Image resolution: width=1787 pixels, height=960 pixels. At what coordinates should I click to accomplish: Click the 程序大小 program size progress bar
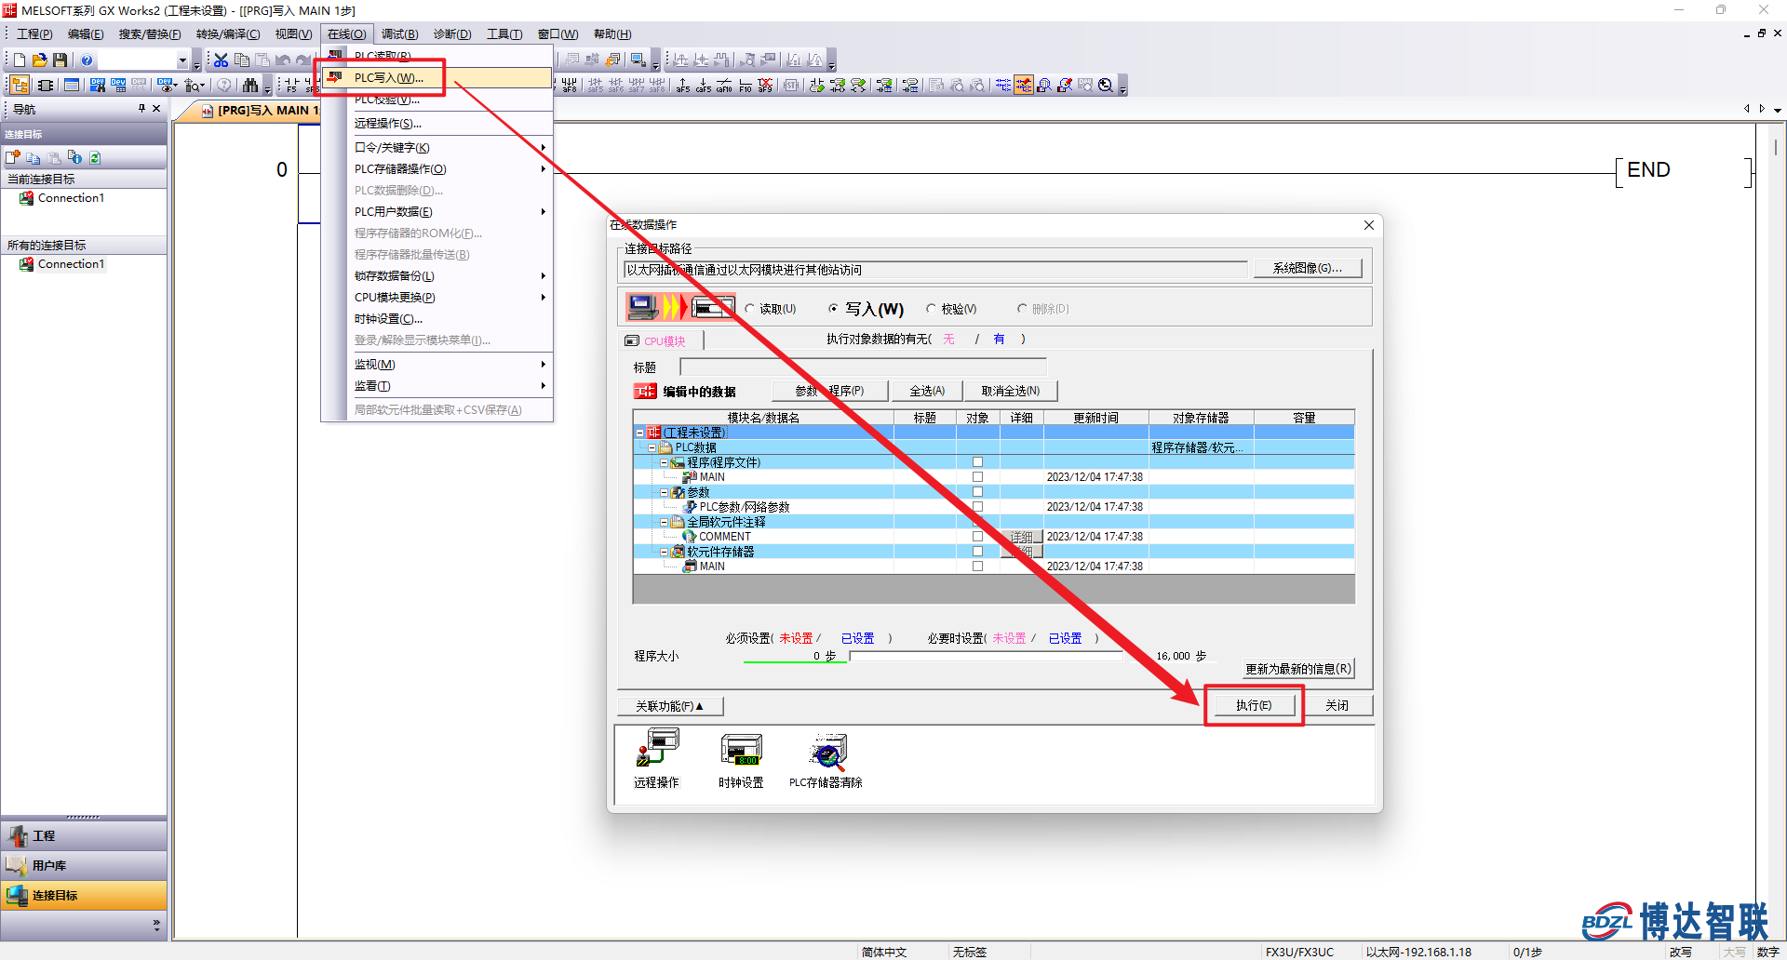987,656
